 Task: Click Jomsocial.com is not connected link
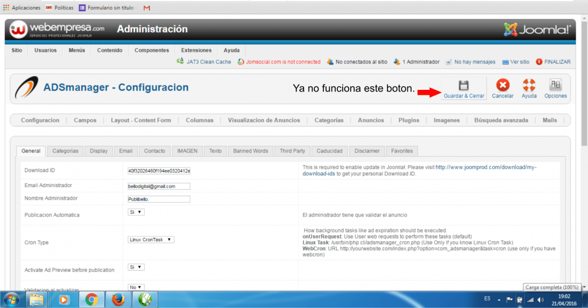point(283,62)
